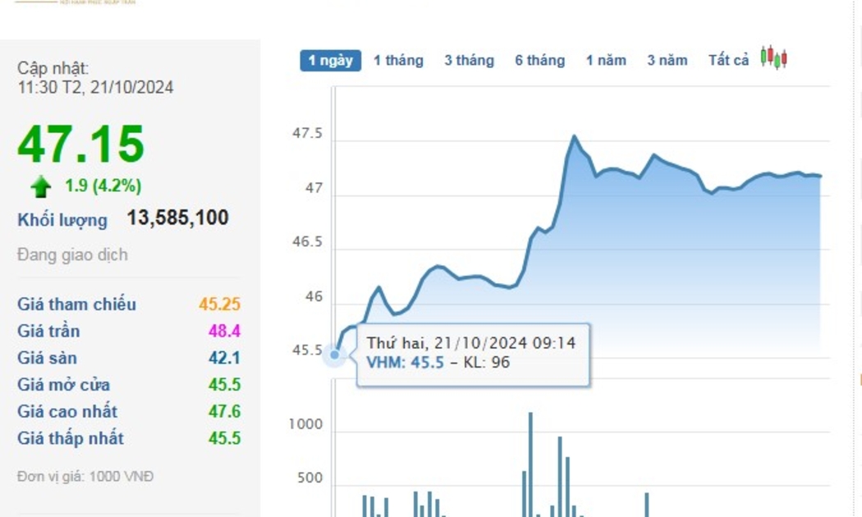
Task: Switch to the 1 tháng chart range
Action: coord(398,61)
